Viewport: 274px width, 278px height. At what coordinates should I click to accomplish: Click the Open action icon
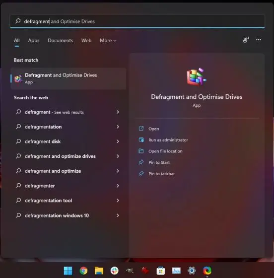141,129
